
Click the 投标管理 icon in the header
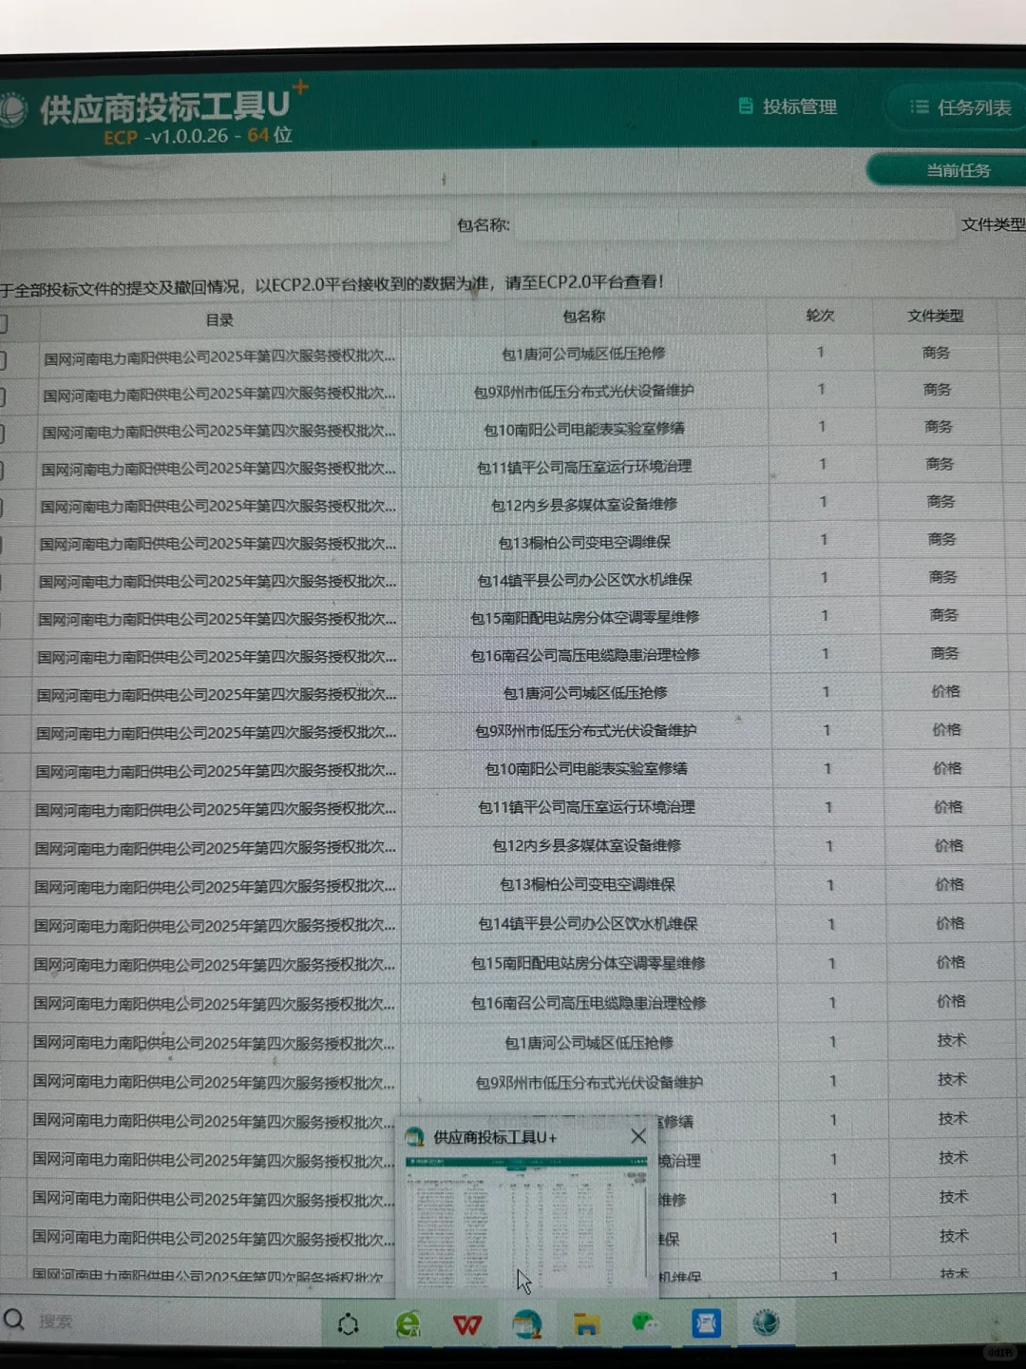point(745,107)
